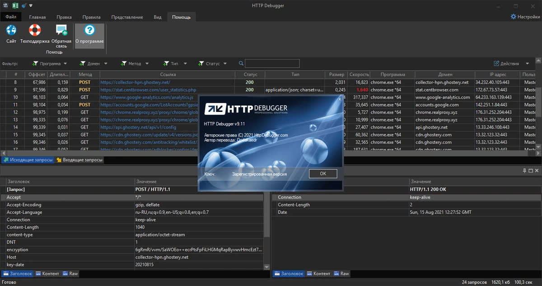Open response panel Заголовок tab

(x=289, y=273)
